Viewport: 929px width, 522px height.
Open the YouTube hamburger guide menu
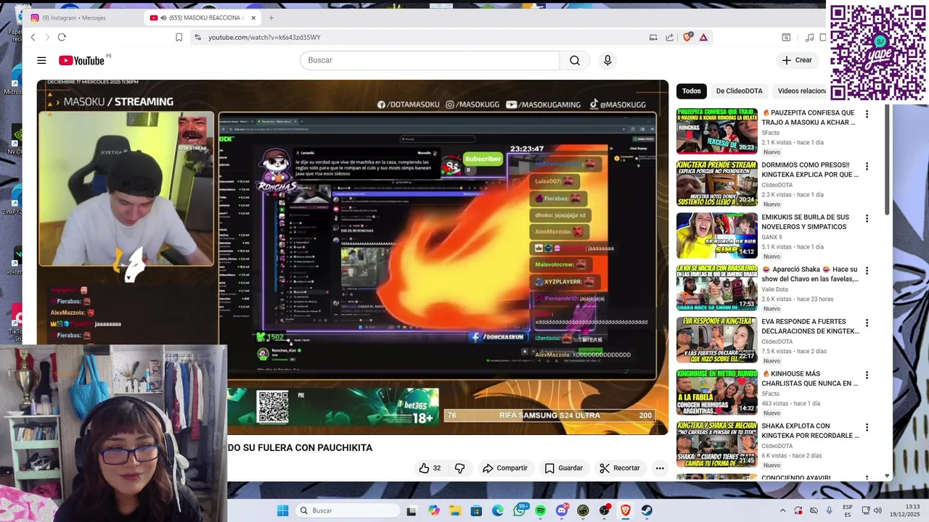[x=41, y=61]
